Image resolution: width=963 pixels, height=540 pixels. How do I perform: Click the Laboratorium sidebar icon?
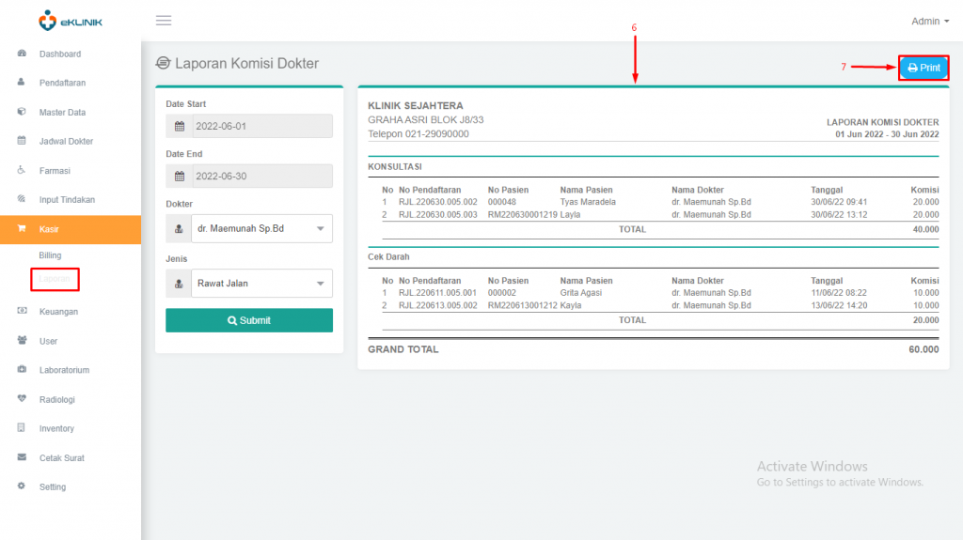(22, 370)
